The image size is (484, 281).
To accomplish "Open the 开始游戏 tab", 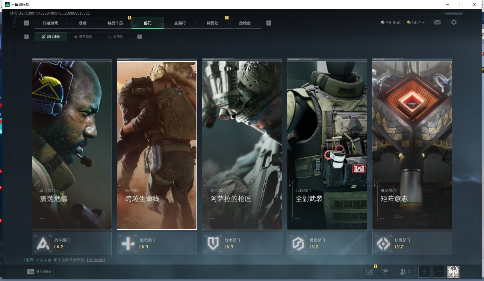I will [x=50, y=23].
